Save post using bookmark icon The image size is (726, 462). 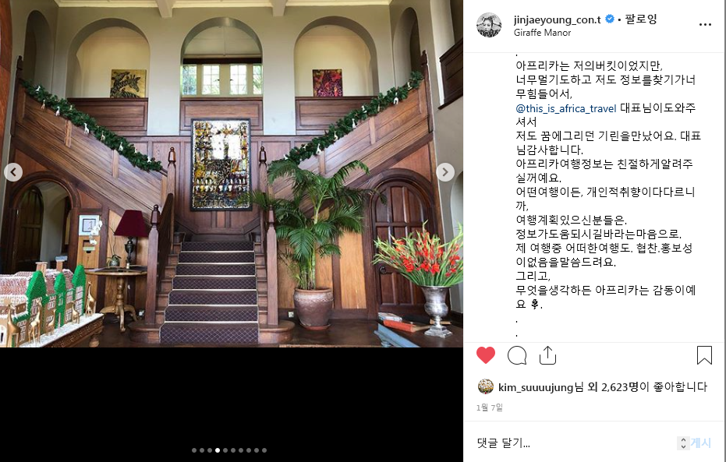[704, 355]
